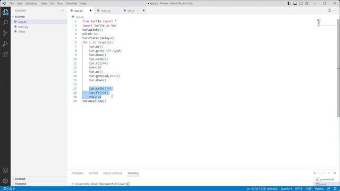Viewport: 340px width, 191px height.
Task: Open the Source Control view
Action: (x=5, y=33)
